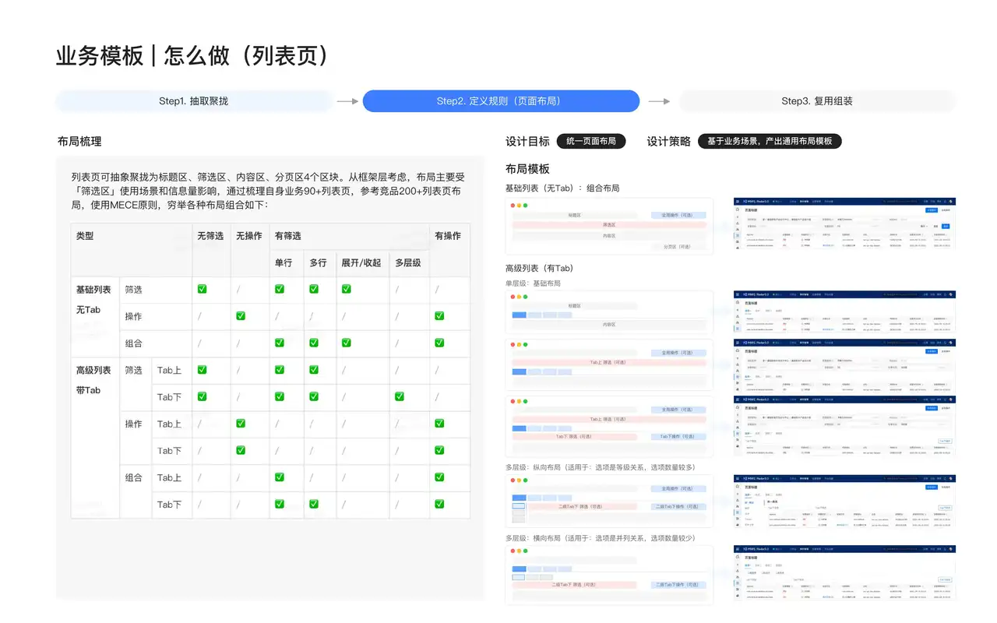This screenshot has width=997, height=623.
Task: Go to Step3. 复用组装 pill
Action: pos(817,101)
